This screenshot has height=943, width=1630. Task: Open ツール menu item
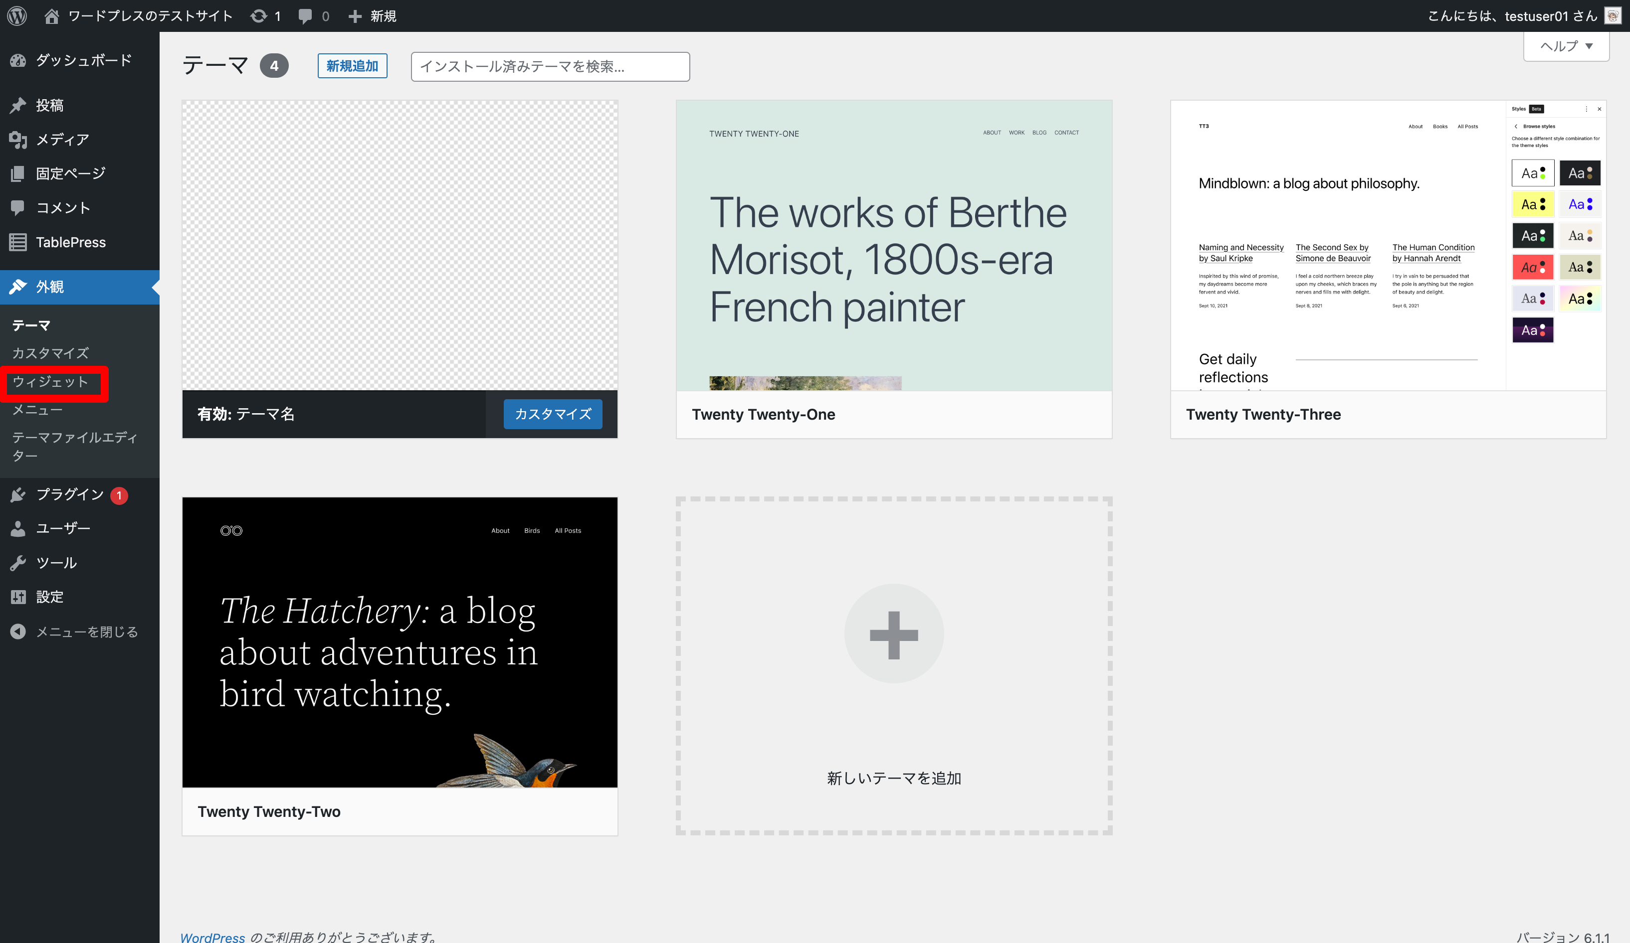[x=80, y=562]
